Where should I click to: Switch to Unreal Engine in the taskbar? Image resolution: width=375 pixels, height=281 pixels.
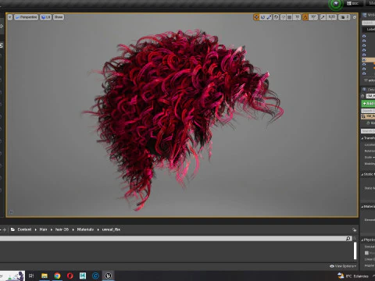click(x=108, y=276)
